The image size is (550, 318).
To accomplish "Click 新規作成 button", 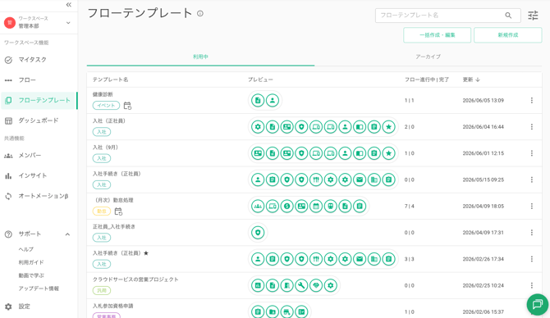I will tap(507, 35).
